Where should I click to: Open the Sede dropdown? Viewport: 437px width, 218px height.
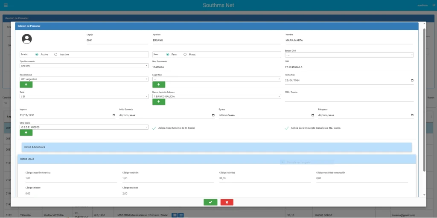click(84, 96)
